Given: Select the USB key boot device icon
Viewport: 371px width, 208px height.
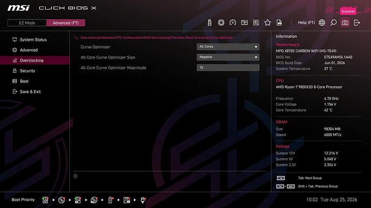Looking at the screenshot, I should click(110, 200).
